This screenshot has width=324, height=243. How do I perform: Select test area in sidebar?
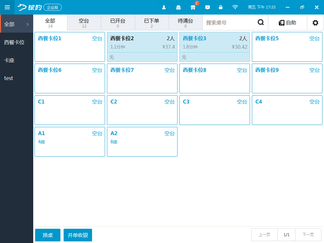[16, 78]
